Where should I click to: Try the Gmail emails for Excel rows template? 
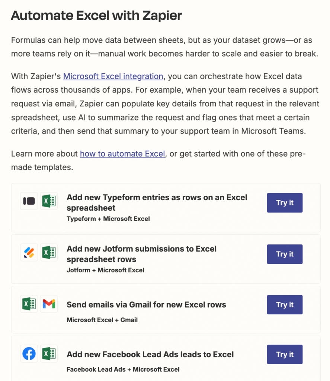coord(285,305)
